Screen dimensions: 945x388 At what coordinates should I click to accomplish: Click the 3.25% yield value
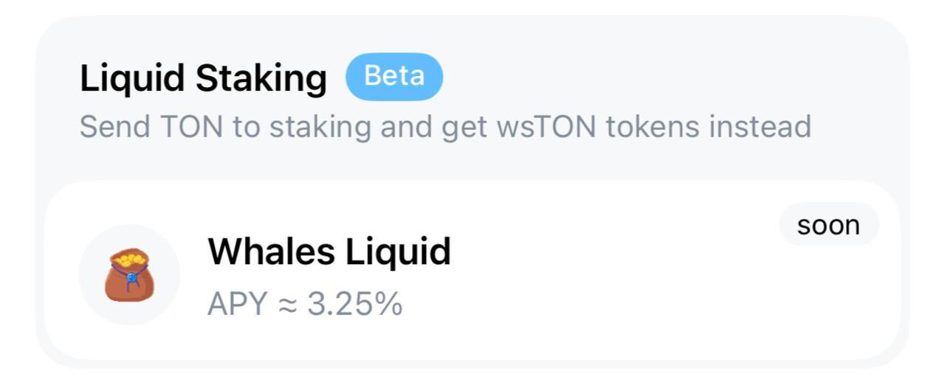click(x=354, y=304)
